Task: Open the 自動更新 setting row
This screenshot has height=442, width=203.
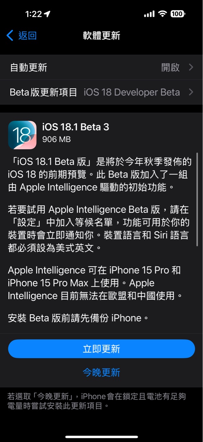Action: [x=101, y=67]
